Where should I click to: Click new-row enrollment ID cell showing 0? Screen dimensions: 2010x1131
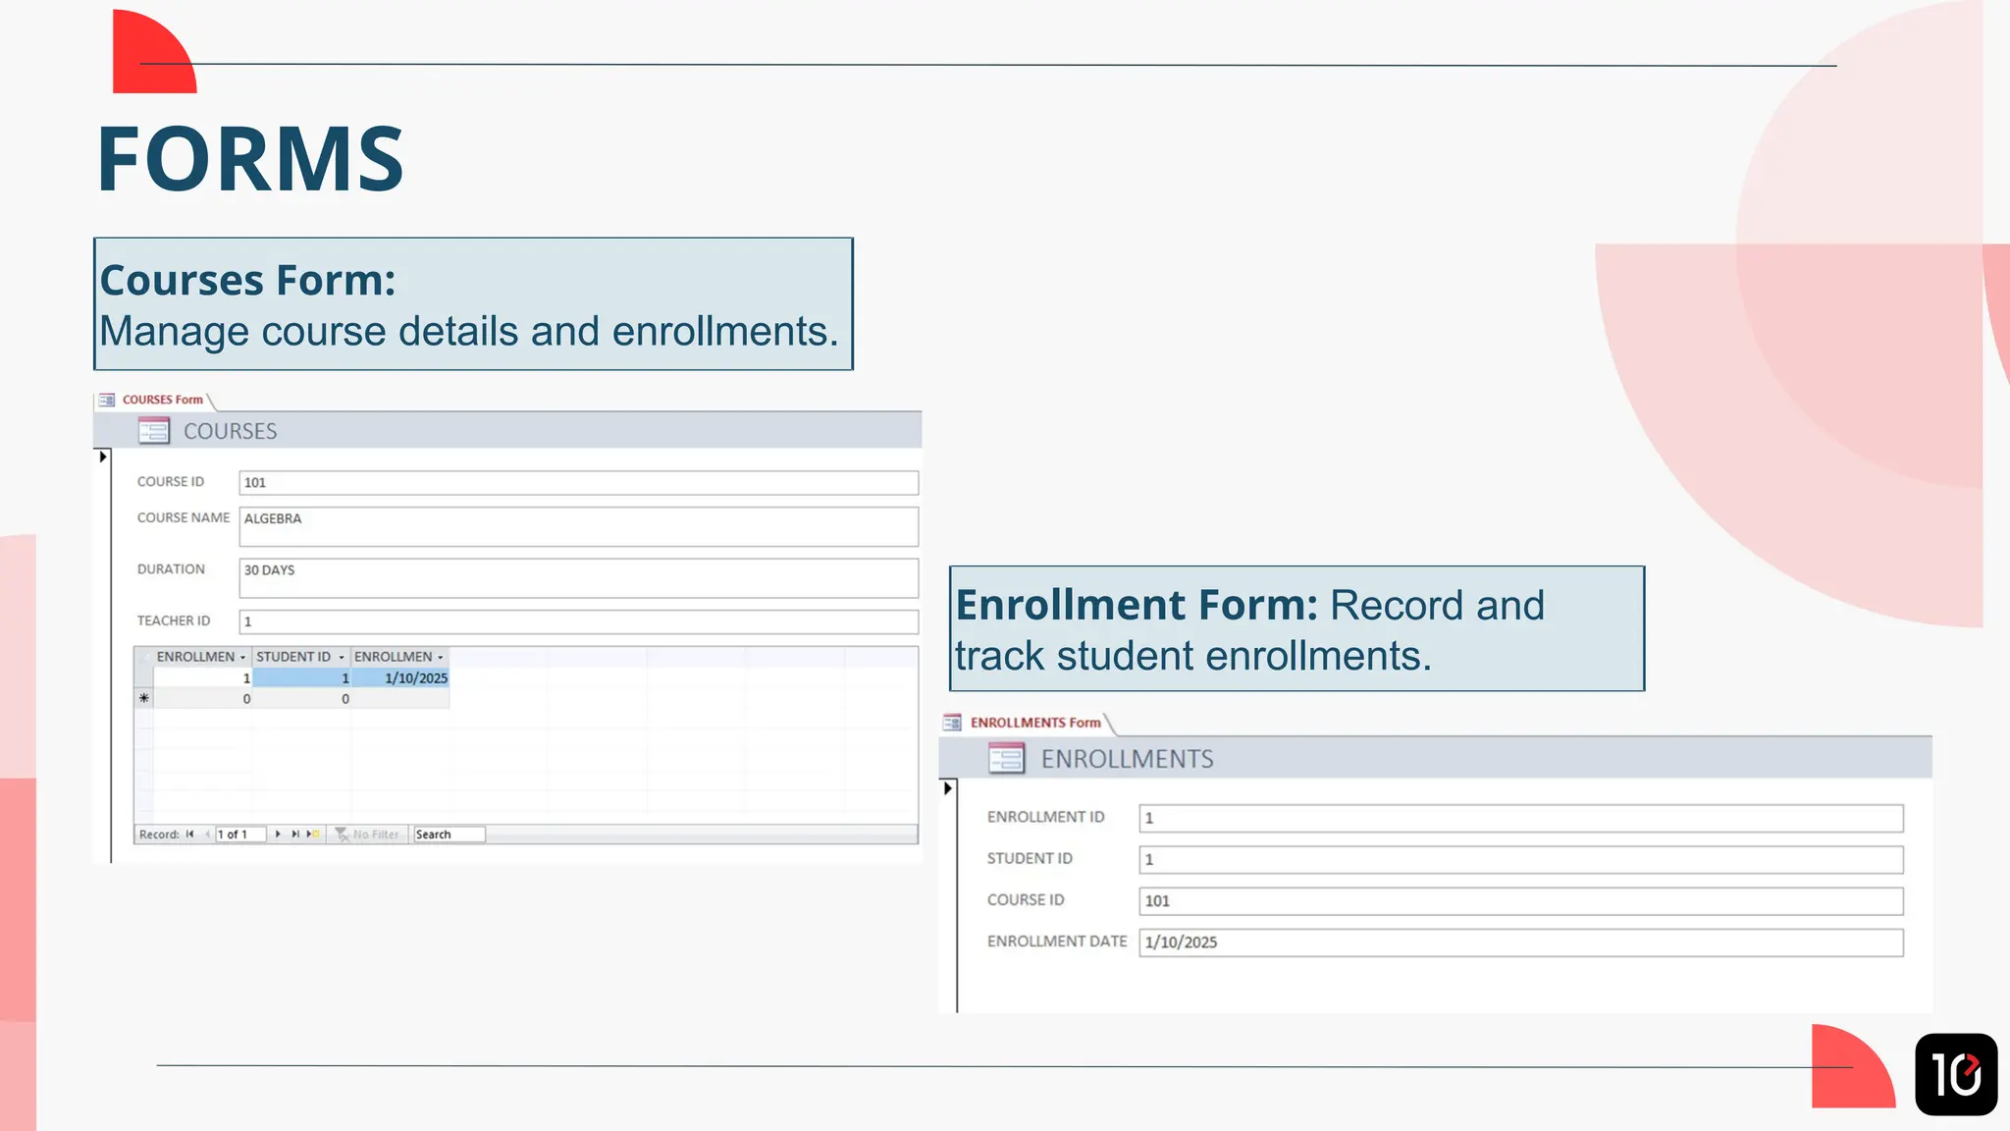click(x=203, y=699)
